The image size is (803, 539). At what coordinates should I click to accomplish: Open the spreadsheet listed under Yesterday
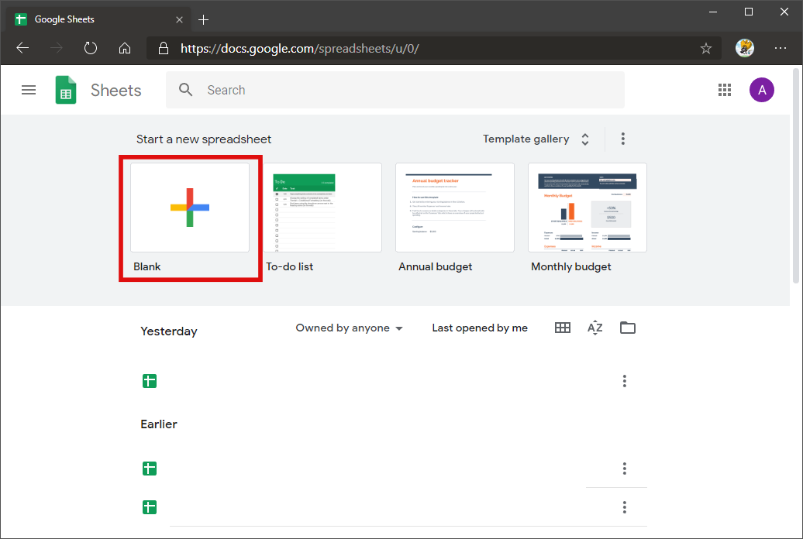(150, 381)
